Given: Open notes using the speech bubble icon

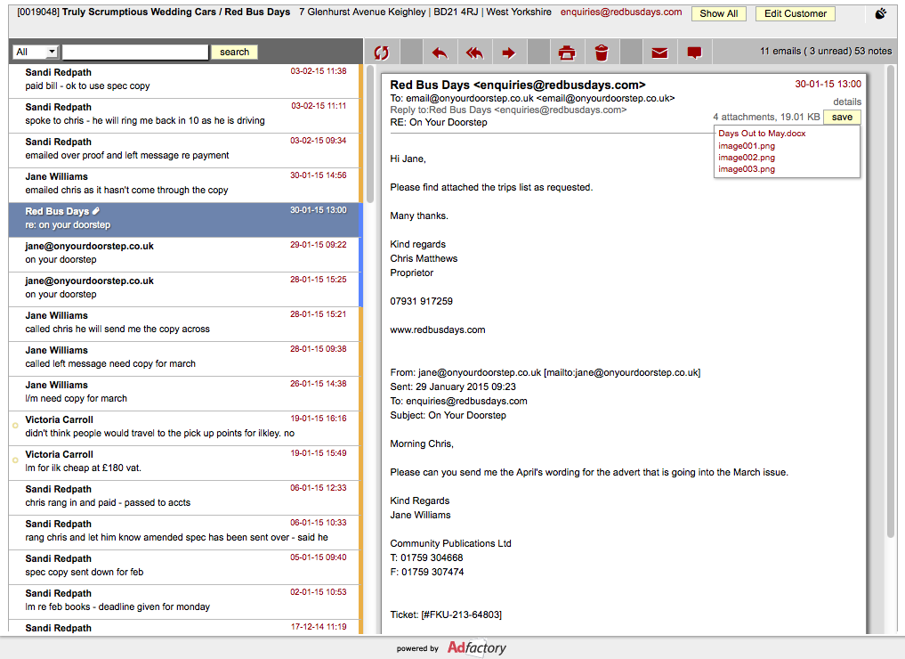Looking at the screenshot, I should [695, 53].
